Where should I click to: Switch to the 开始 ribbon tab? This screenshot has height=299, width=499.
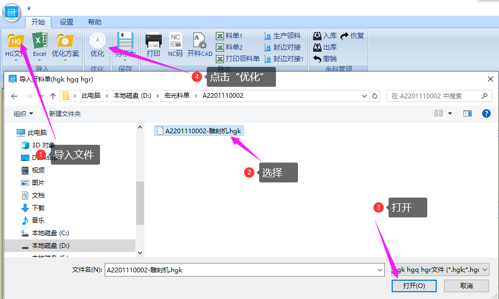pos(38,22)
